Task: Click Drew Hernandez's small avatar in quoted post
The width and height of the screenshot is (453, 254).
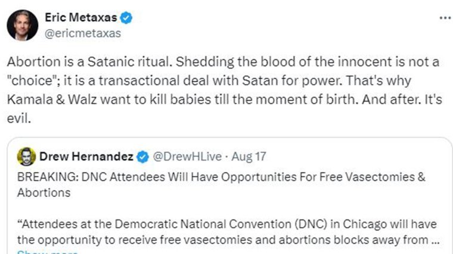Action: point(26,156)
